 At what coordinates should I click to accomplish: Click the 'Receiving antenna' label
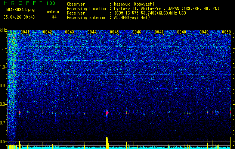click(86, 18)
